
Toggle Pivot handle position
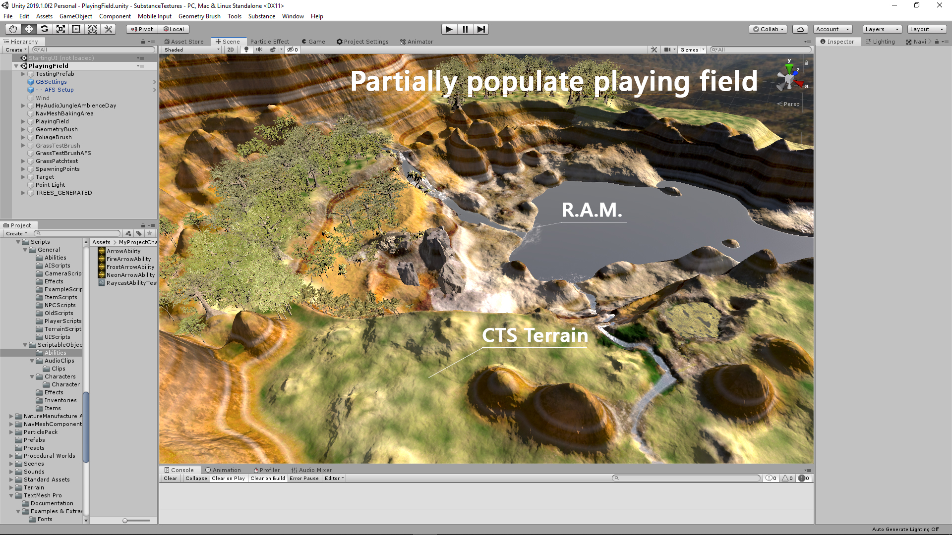(x=142, y=29)
